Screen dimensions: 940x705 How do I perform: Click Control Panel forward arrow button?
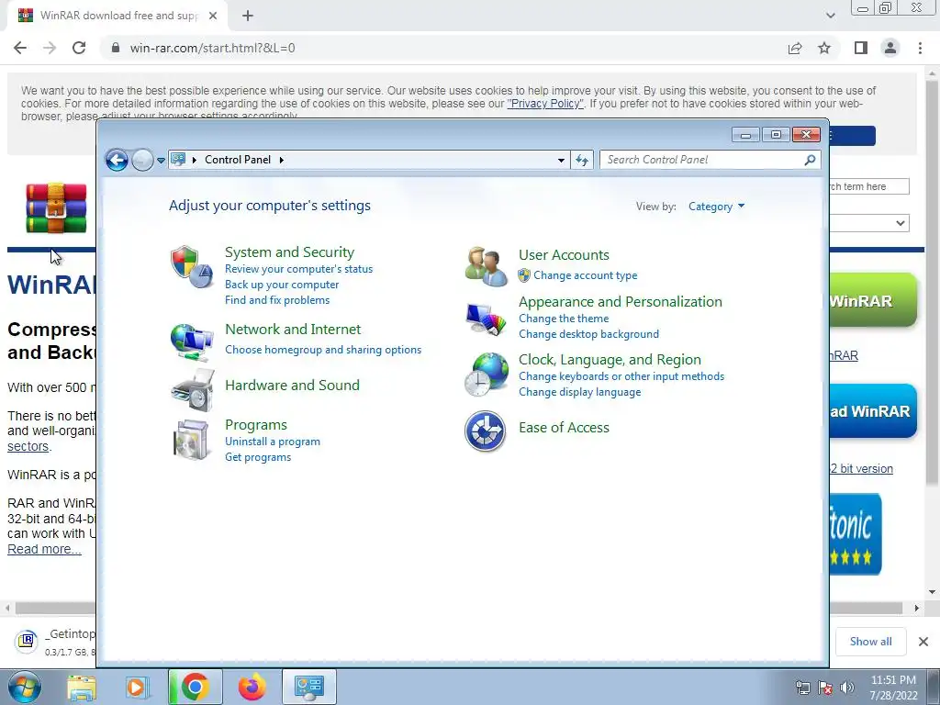coord(142,160)
